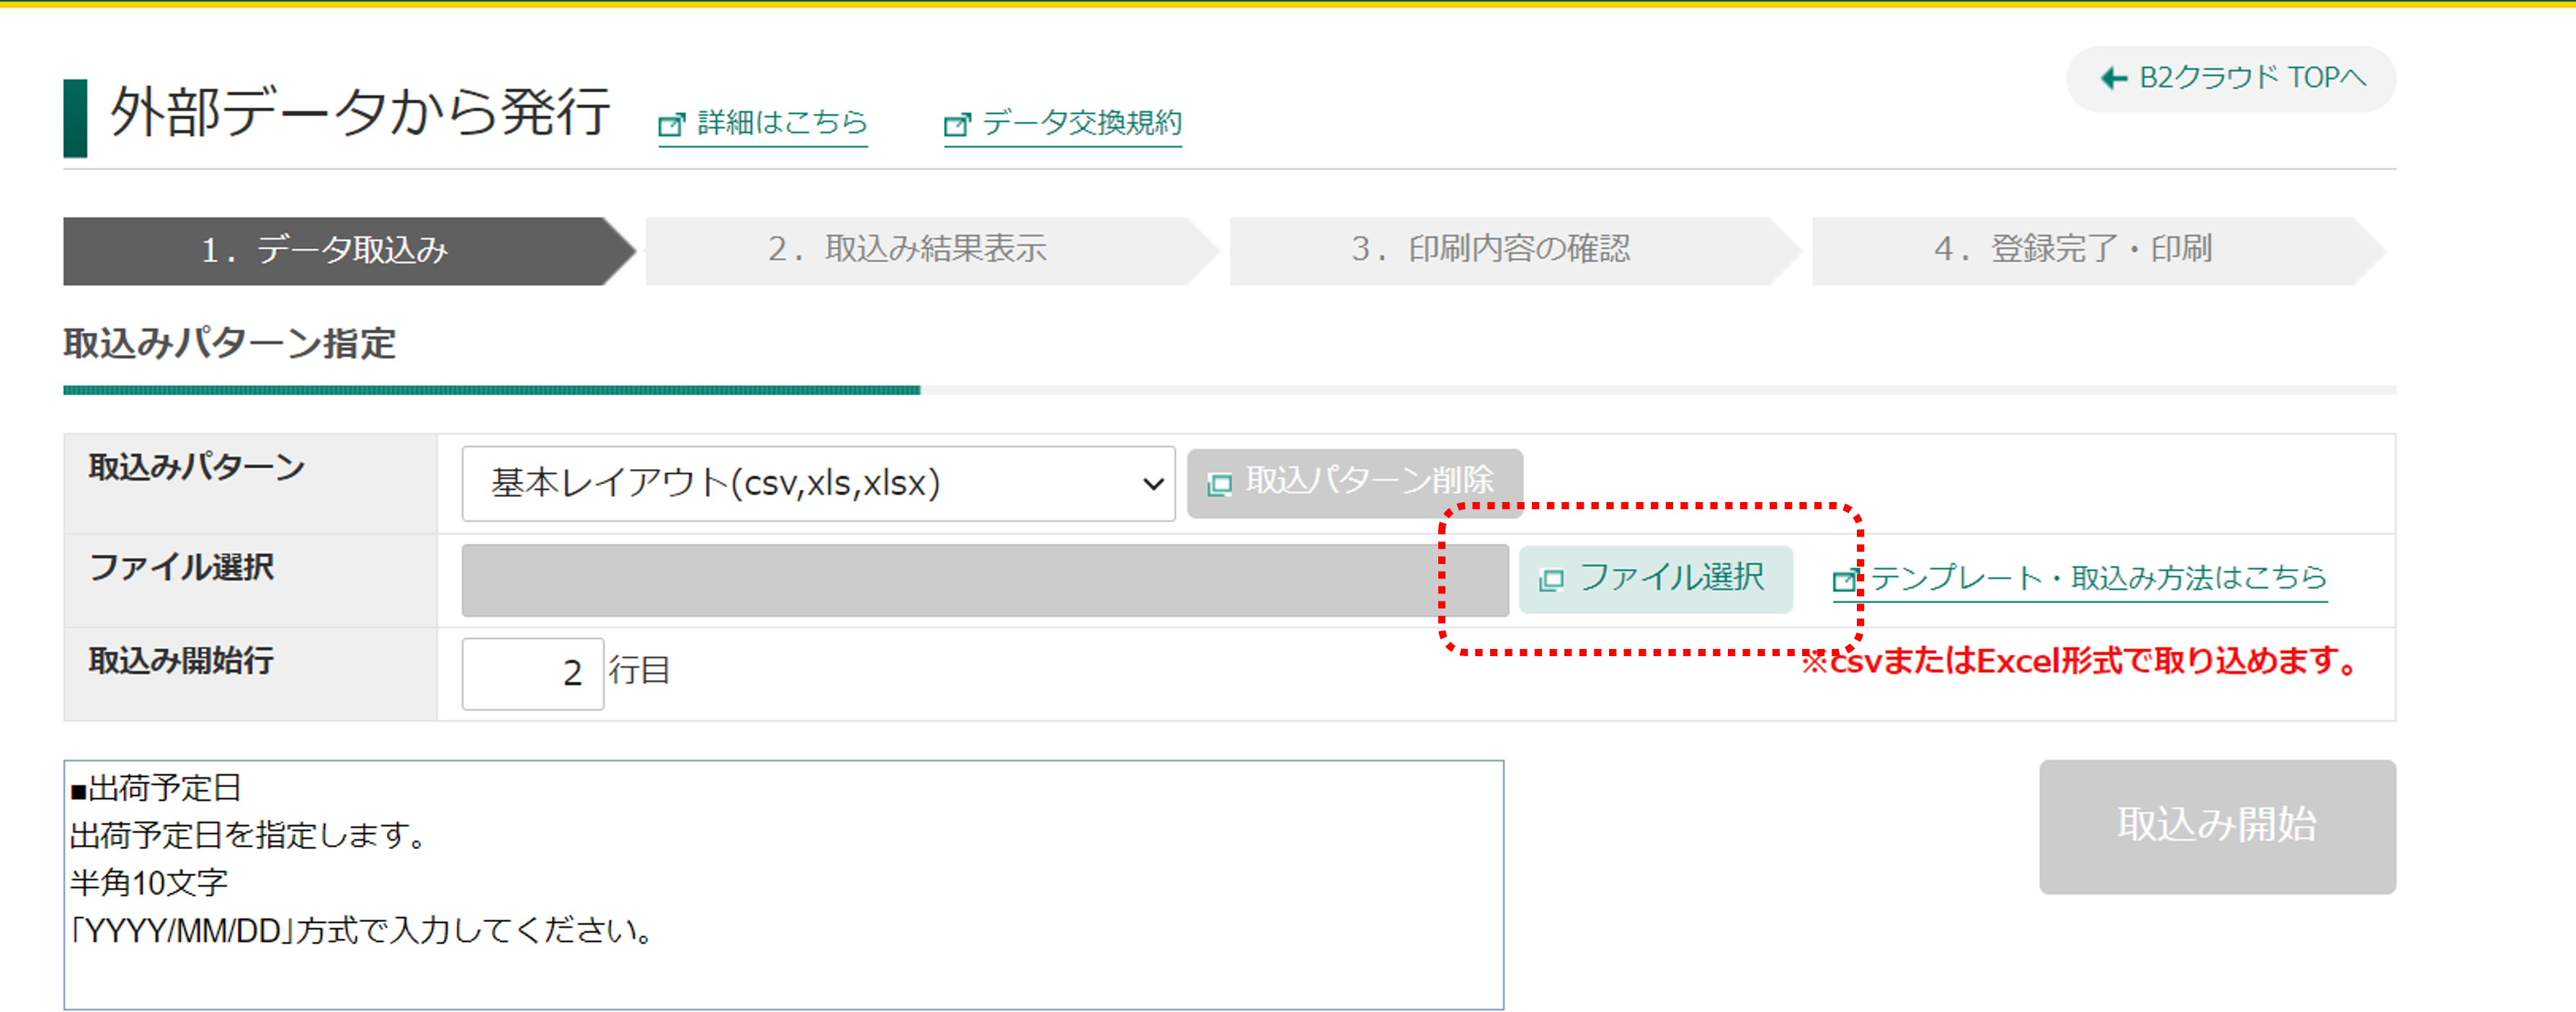Select step 2 取込み結果表示
Viewport: 2576px width, 1012px height.
click(910, 250)
